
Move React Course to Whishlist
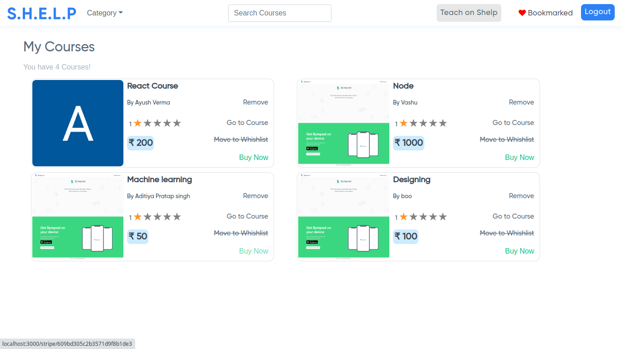click(x=241, y=140)
